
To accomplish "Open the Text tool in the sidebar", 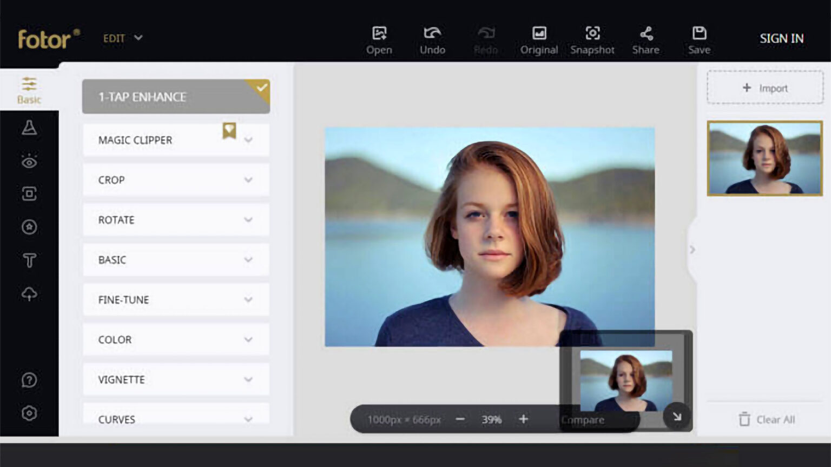I will coord(30,260).
